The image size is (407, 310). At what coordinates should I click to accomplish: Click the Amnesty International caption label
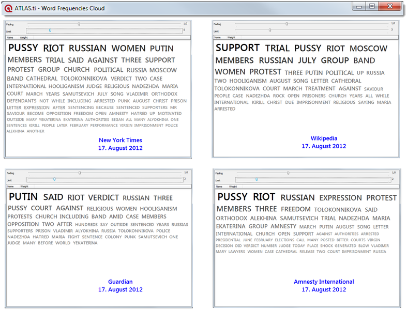[x=324, y=282]
